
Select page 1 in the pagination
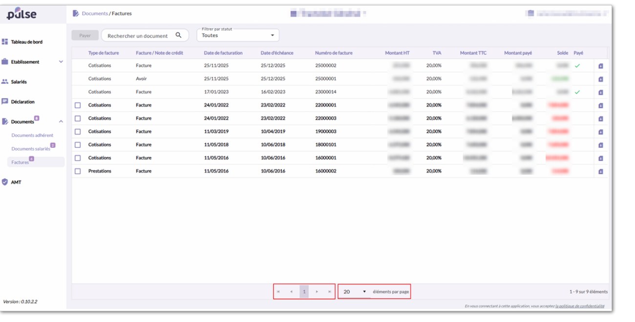click(304, 292)
